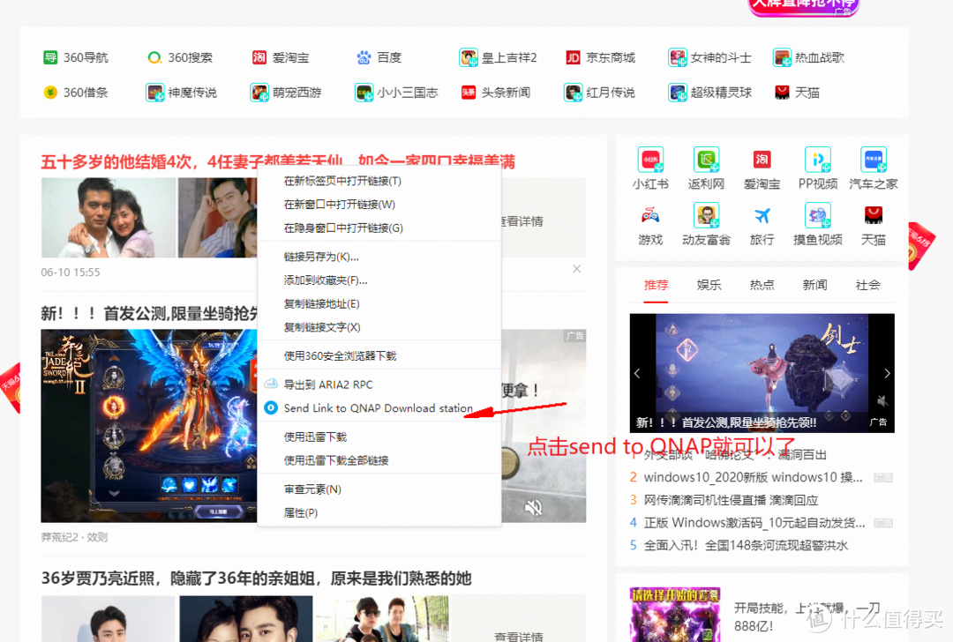Viewport: 953px width, 642px height.
Task: Open hot item windows10_2020新版
Action: [753, 477]
